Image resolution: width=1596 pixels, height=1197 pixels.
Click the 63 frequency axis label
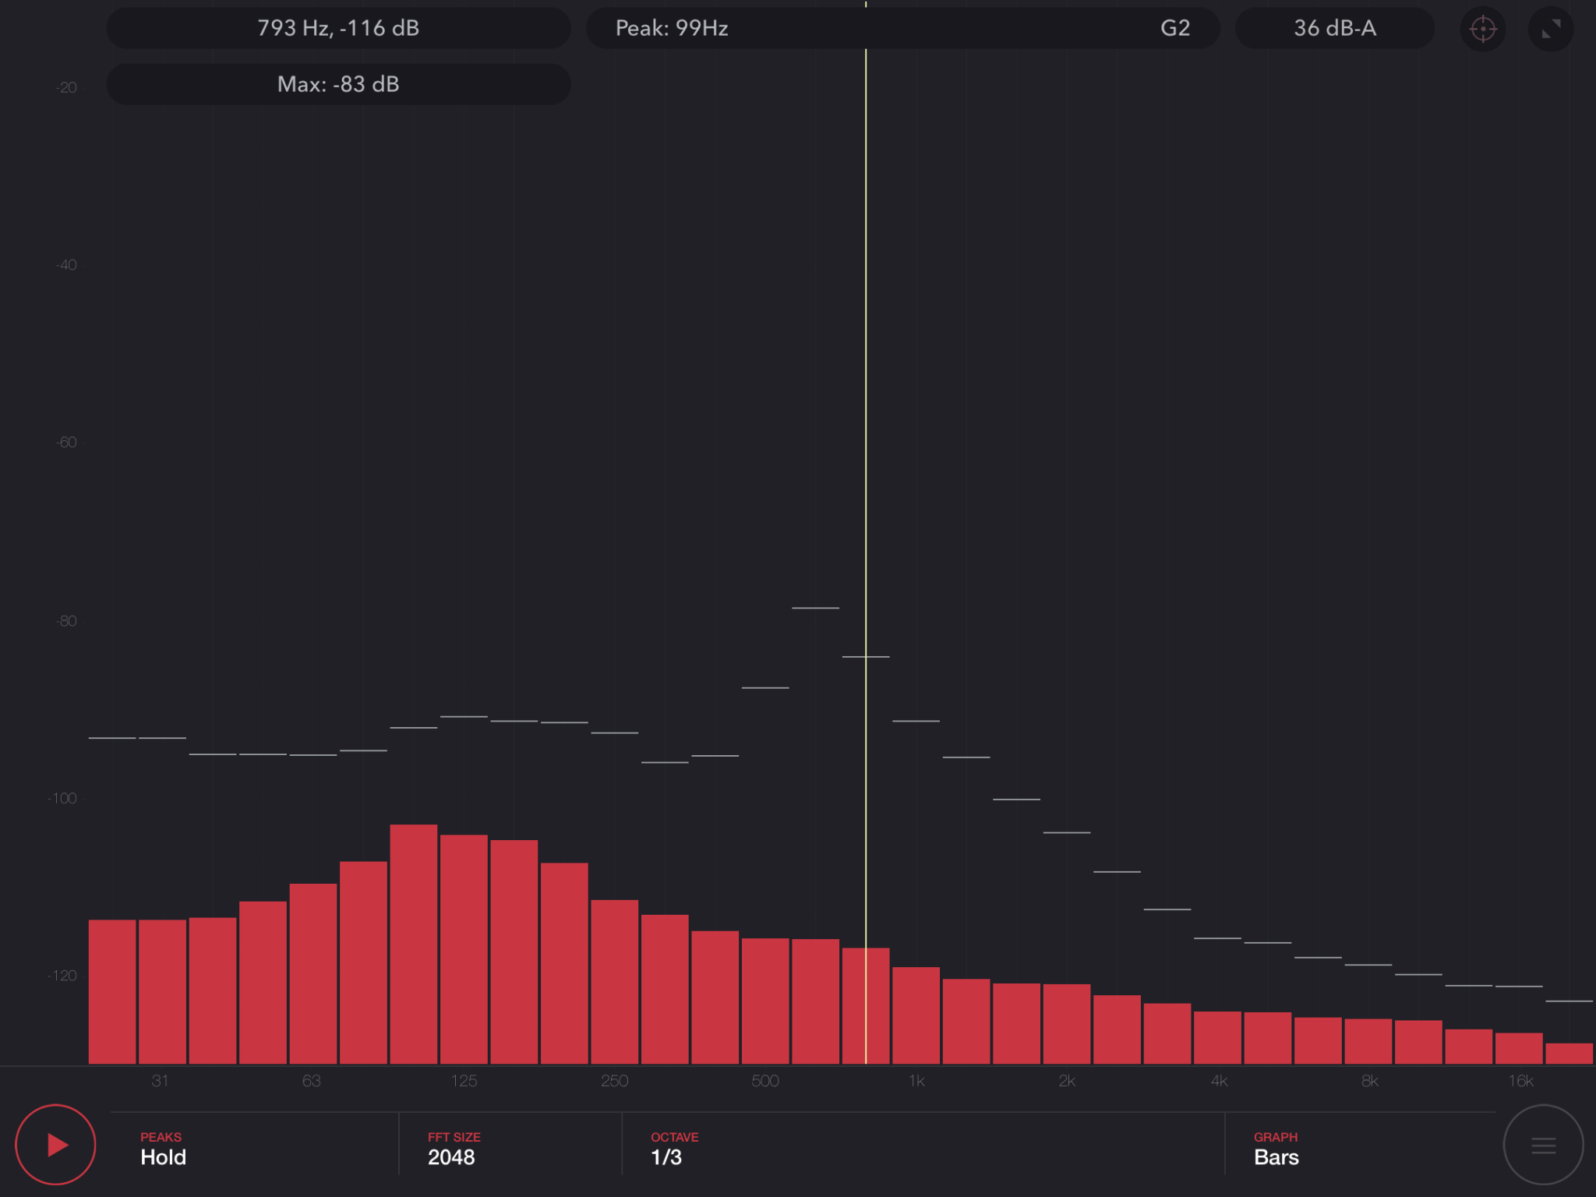tap(311, 1081)
